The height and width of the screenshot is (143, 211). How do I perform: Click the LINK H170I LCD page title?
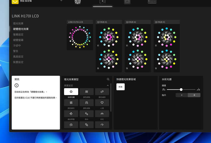tap(25, 16)
